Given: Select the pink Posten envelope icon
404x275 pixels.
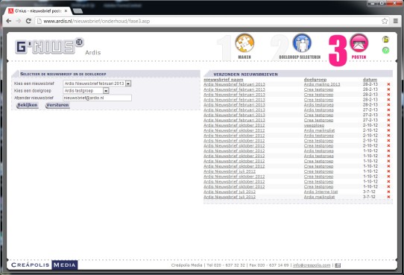Looking at the screenshot, I should point(359,43).
